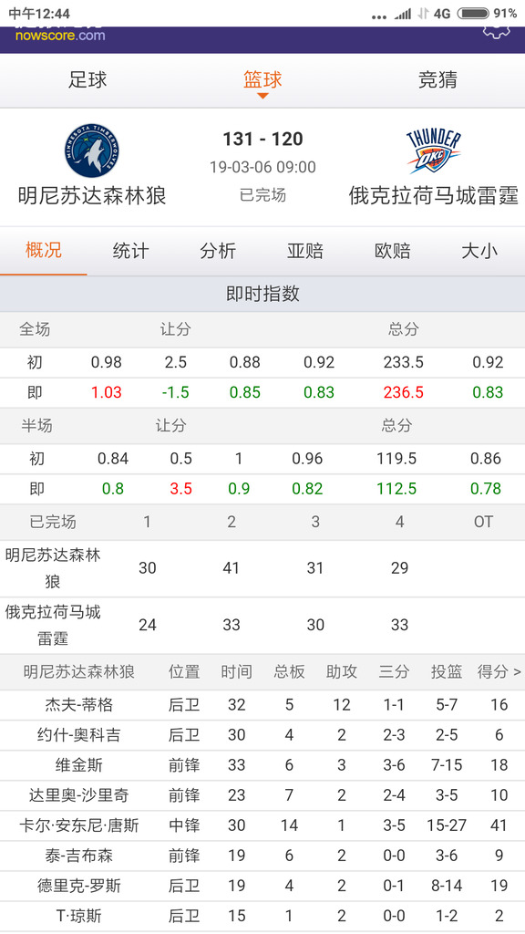Switch to the 欧赔 odds tab

(x=392, y=250)
